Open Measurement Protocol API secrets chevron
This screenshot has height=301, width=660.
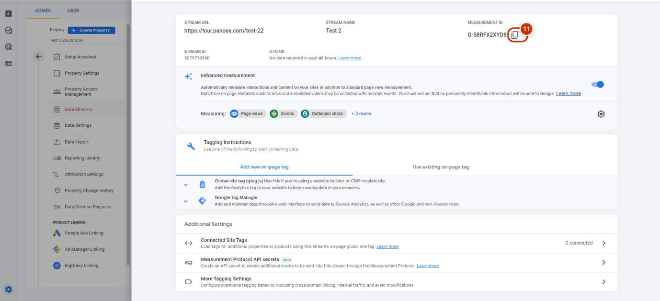pos(604,262)
